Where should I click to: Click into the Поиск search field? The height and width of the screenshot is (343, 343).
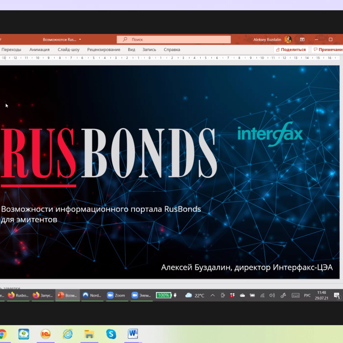tap(174, 39)
